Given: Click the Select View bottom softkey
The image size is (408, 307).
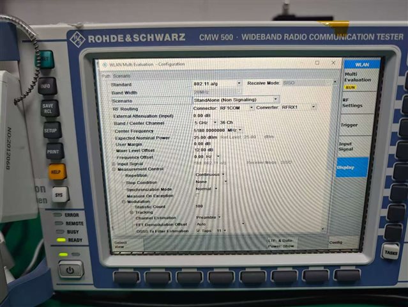Looking at the screenshot, I should (x=128, y=244).
